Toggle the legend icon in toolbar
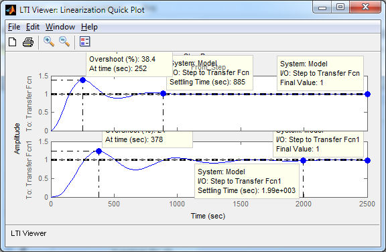 pos(85,42)
